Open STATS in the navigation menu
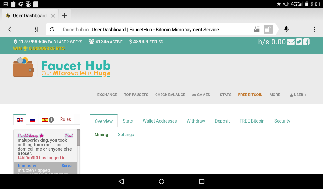The image size is (323, 189). tap(226, 95)
